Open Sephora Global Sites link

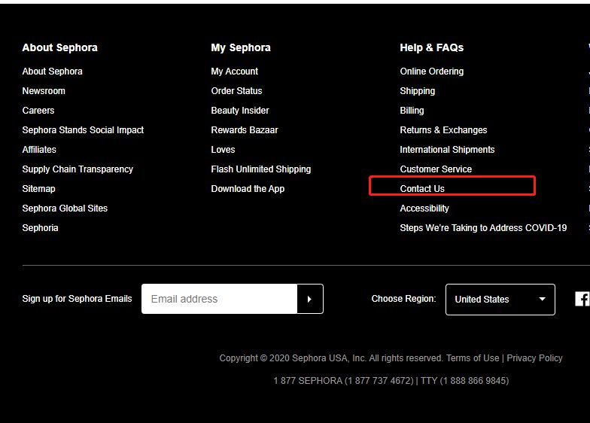coord(65,208)
